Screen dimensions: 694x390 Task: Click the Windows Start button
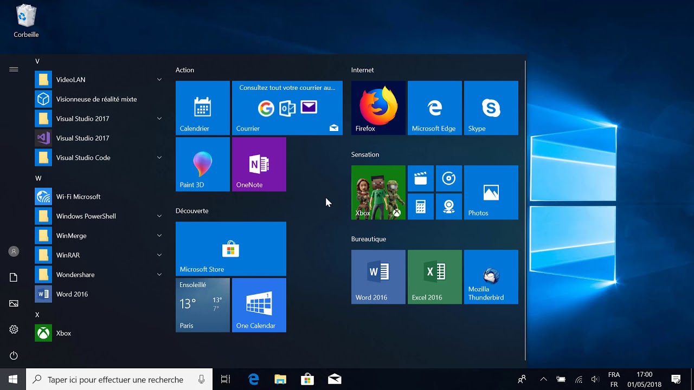pyautogui.click(x=13, y=379)
